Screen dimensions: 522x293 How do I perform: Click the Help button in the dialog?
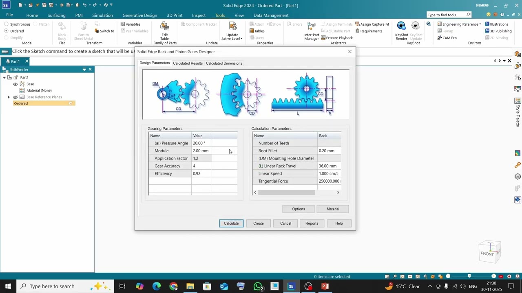(339, 223)
